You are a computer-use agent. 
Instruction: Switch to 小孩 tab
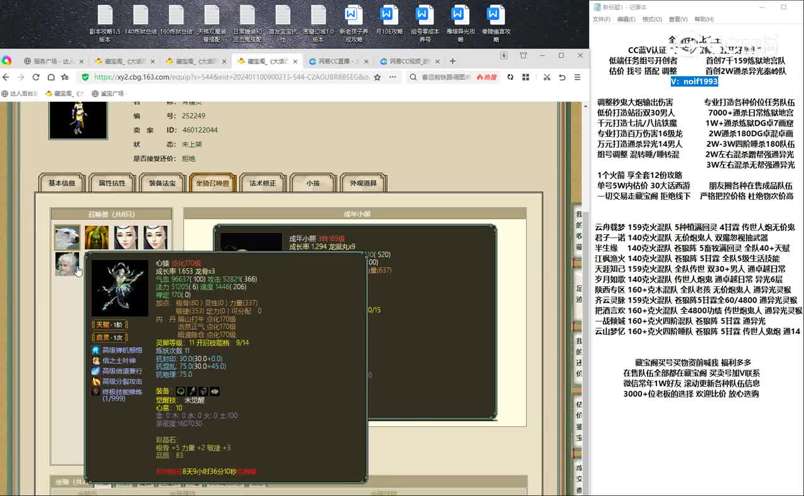[x=313, y=183]
